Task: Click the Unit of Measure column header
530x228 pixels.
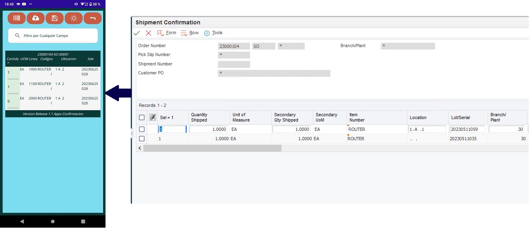Action: tap(251, 117)
